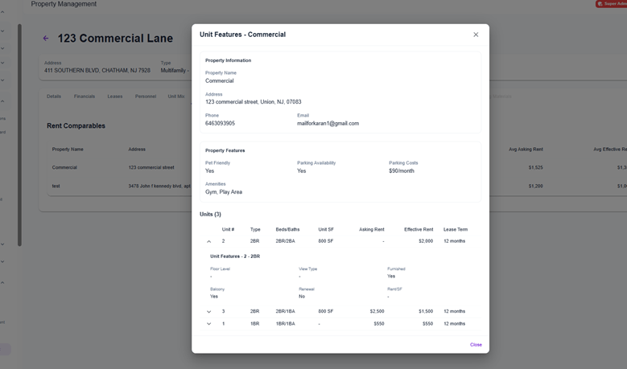Click the Property Name column header
Viewport: 627px width, 369px height.
click(68, 150)
